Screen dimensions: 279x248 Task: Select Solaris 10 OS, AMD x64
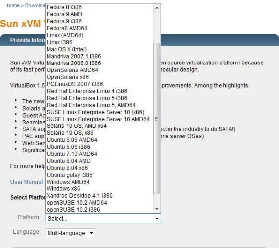click(x=99, y=126)
